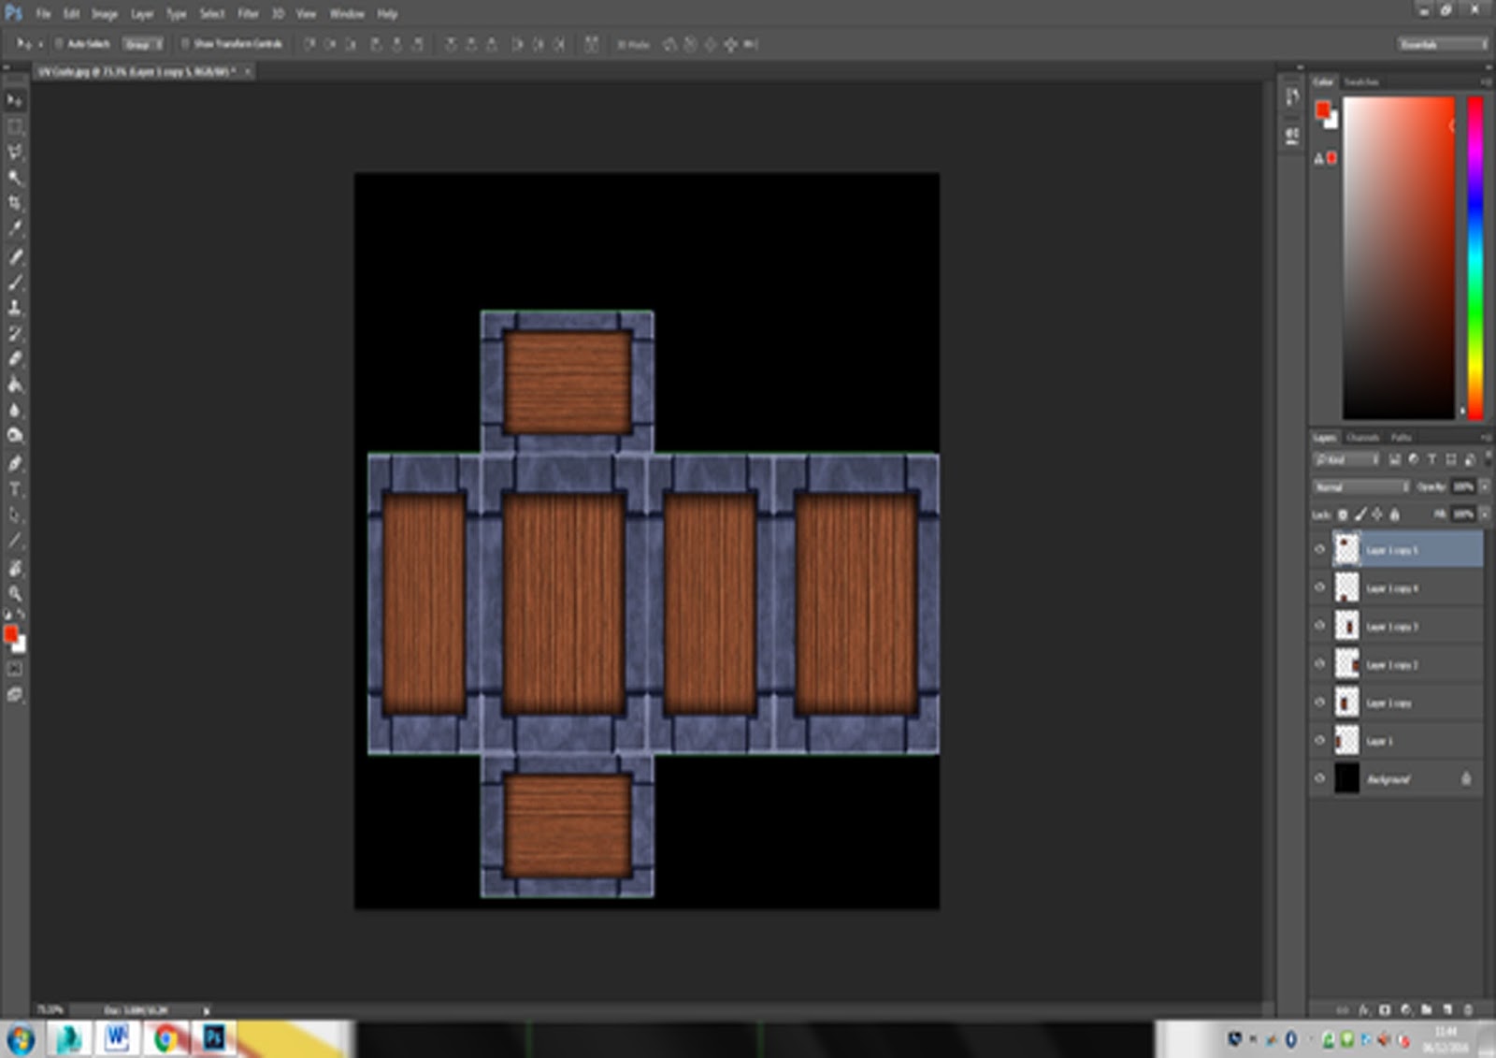Pick the Eyedropper tool
Viewport: 1496px width, 1058px height.
tap(15, 228)
